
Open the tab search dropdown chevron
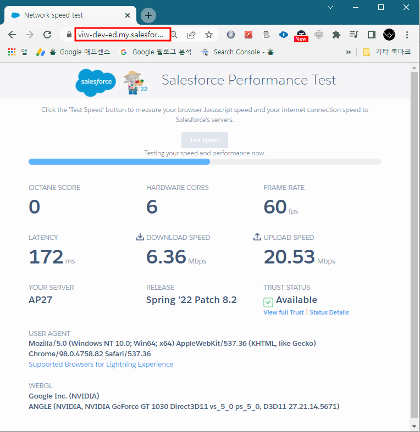[x=330, y=7]
